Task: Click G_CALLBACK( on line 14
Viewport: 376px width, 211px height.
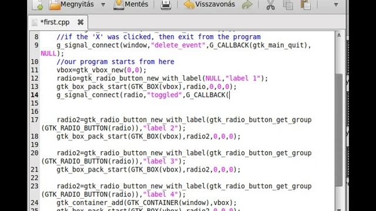Action: click(207, 95)
